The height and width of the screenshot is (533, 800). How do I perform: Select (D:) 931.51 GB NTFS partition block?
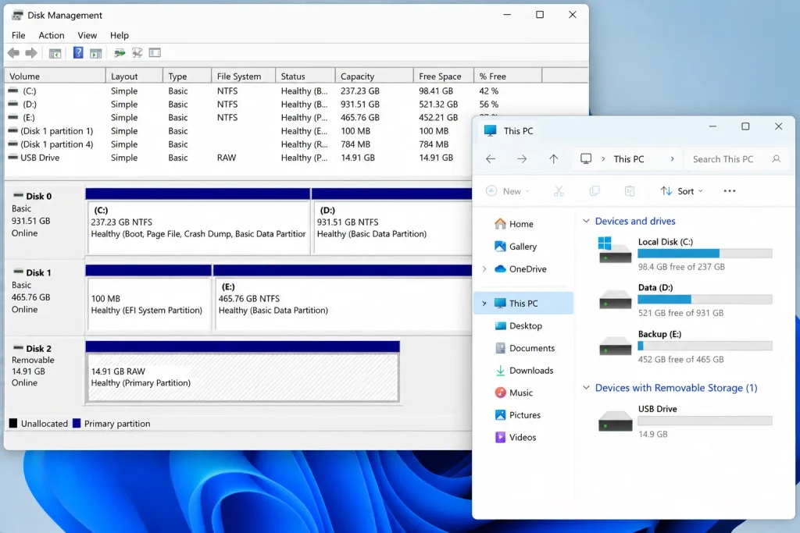click(x=392, y=222)
